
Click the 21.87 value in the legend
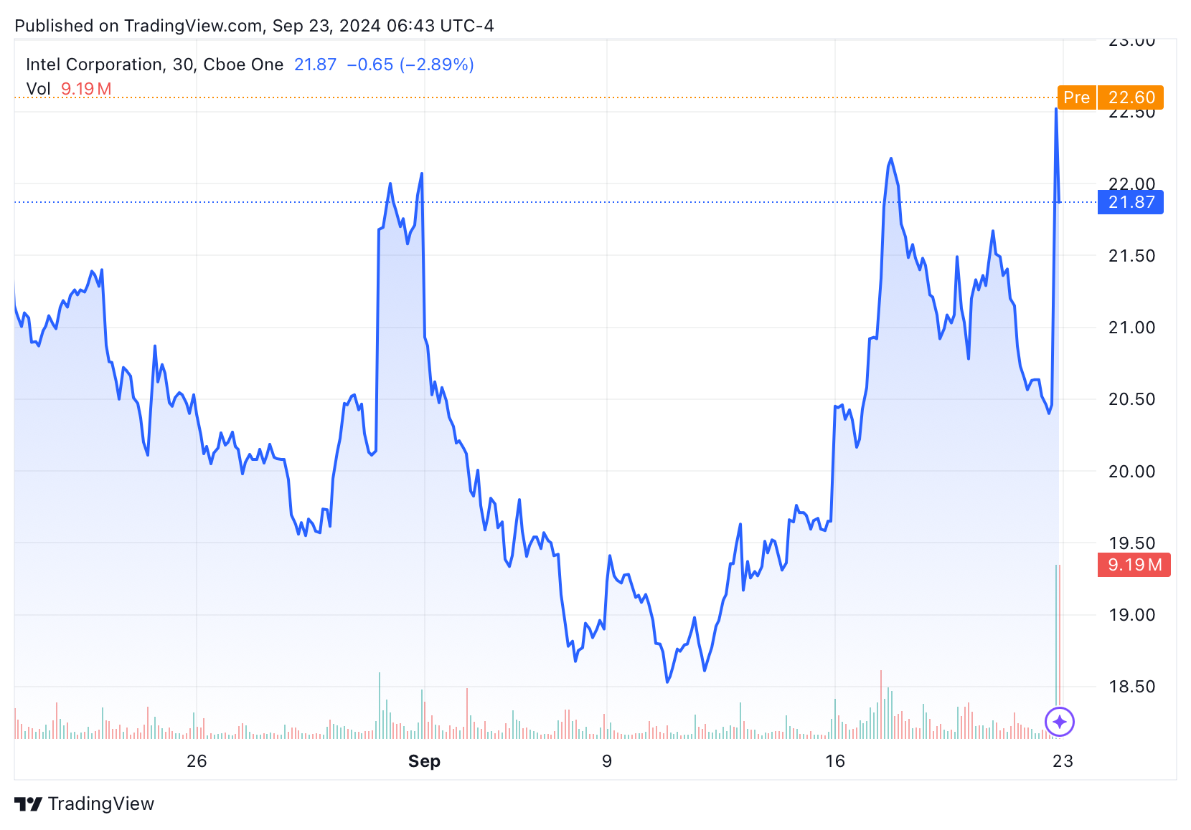(315, 65)
